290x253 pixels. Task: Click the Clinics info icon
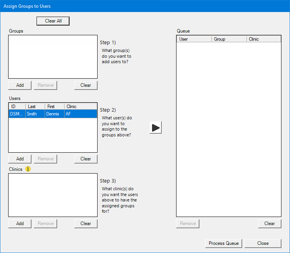28,169
